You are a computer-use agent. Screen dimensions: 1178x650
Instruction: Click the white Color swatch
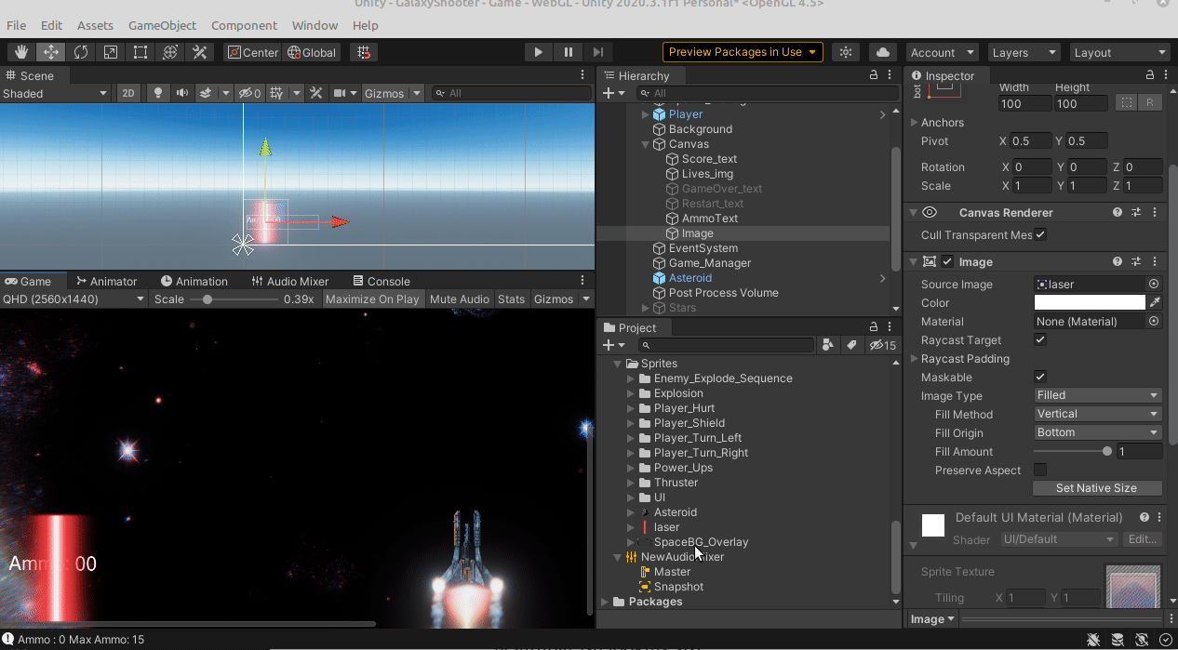point(1089,303)
